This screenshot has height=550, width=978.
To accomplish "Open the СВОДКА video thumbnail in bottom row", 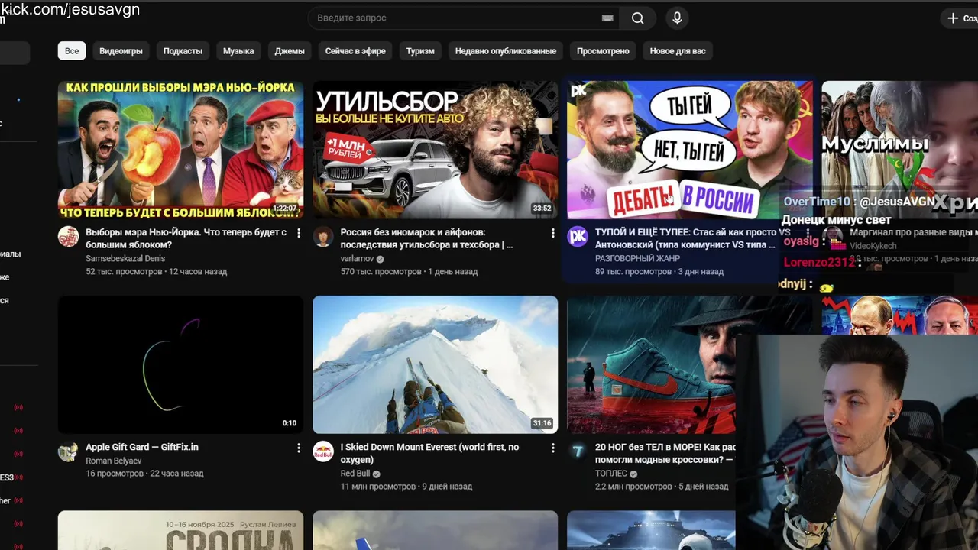I will [x=180, y=530].
